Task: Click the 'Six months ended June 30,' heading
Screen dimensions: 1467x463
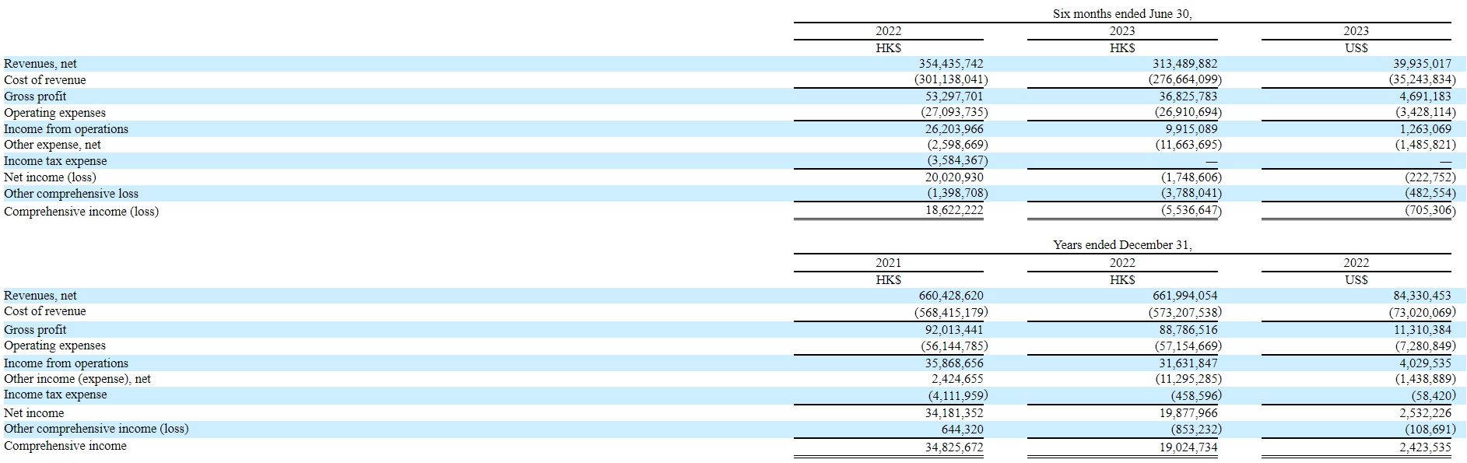Action: coord(1121,14)
